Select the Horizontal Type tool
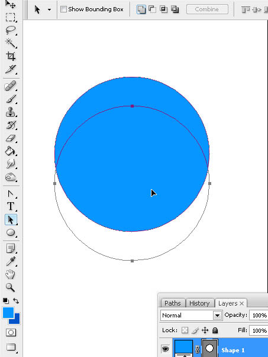 (x=11, y=206)
